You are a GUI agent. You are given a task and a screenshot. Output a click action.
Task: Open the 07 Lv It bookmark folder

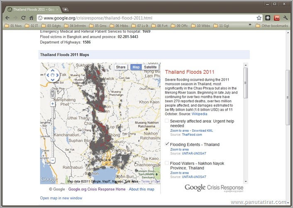pyautogui.click(x=140, y=26)
